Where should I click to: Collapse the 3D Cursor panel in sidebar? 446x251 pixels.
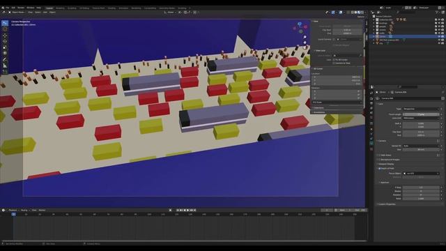click(x=318, y=69)
